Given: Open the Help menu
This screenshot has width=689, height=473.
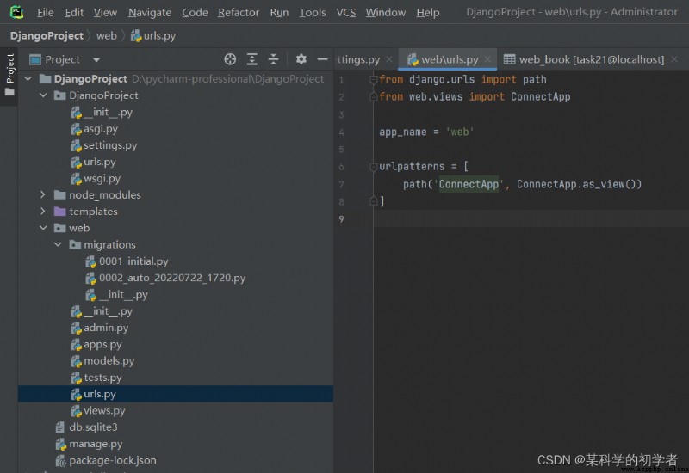Looking at the screenshot, I should click(x=427, y=12).
